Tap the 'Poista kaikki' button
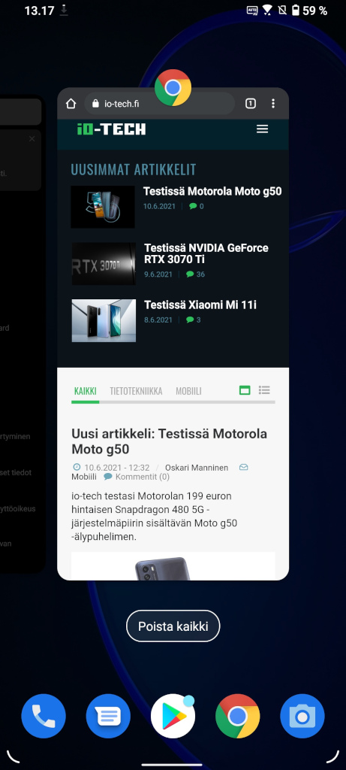This screenshot has height=770, width=346. (173, 626)
